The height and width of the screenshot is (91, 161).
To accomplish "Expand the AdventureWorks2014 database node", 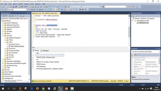I will [3, 27].
